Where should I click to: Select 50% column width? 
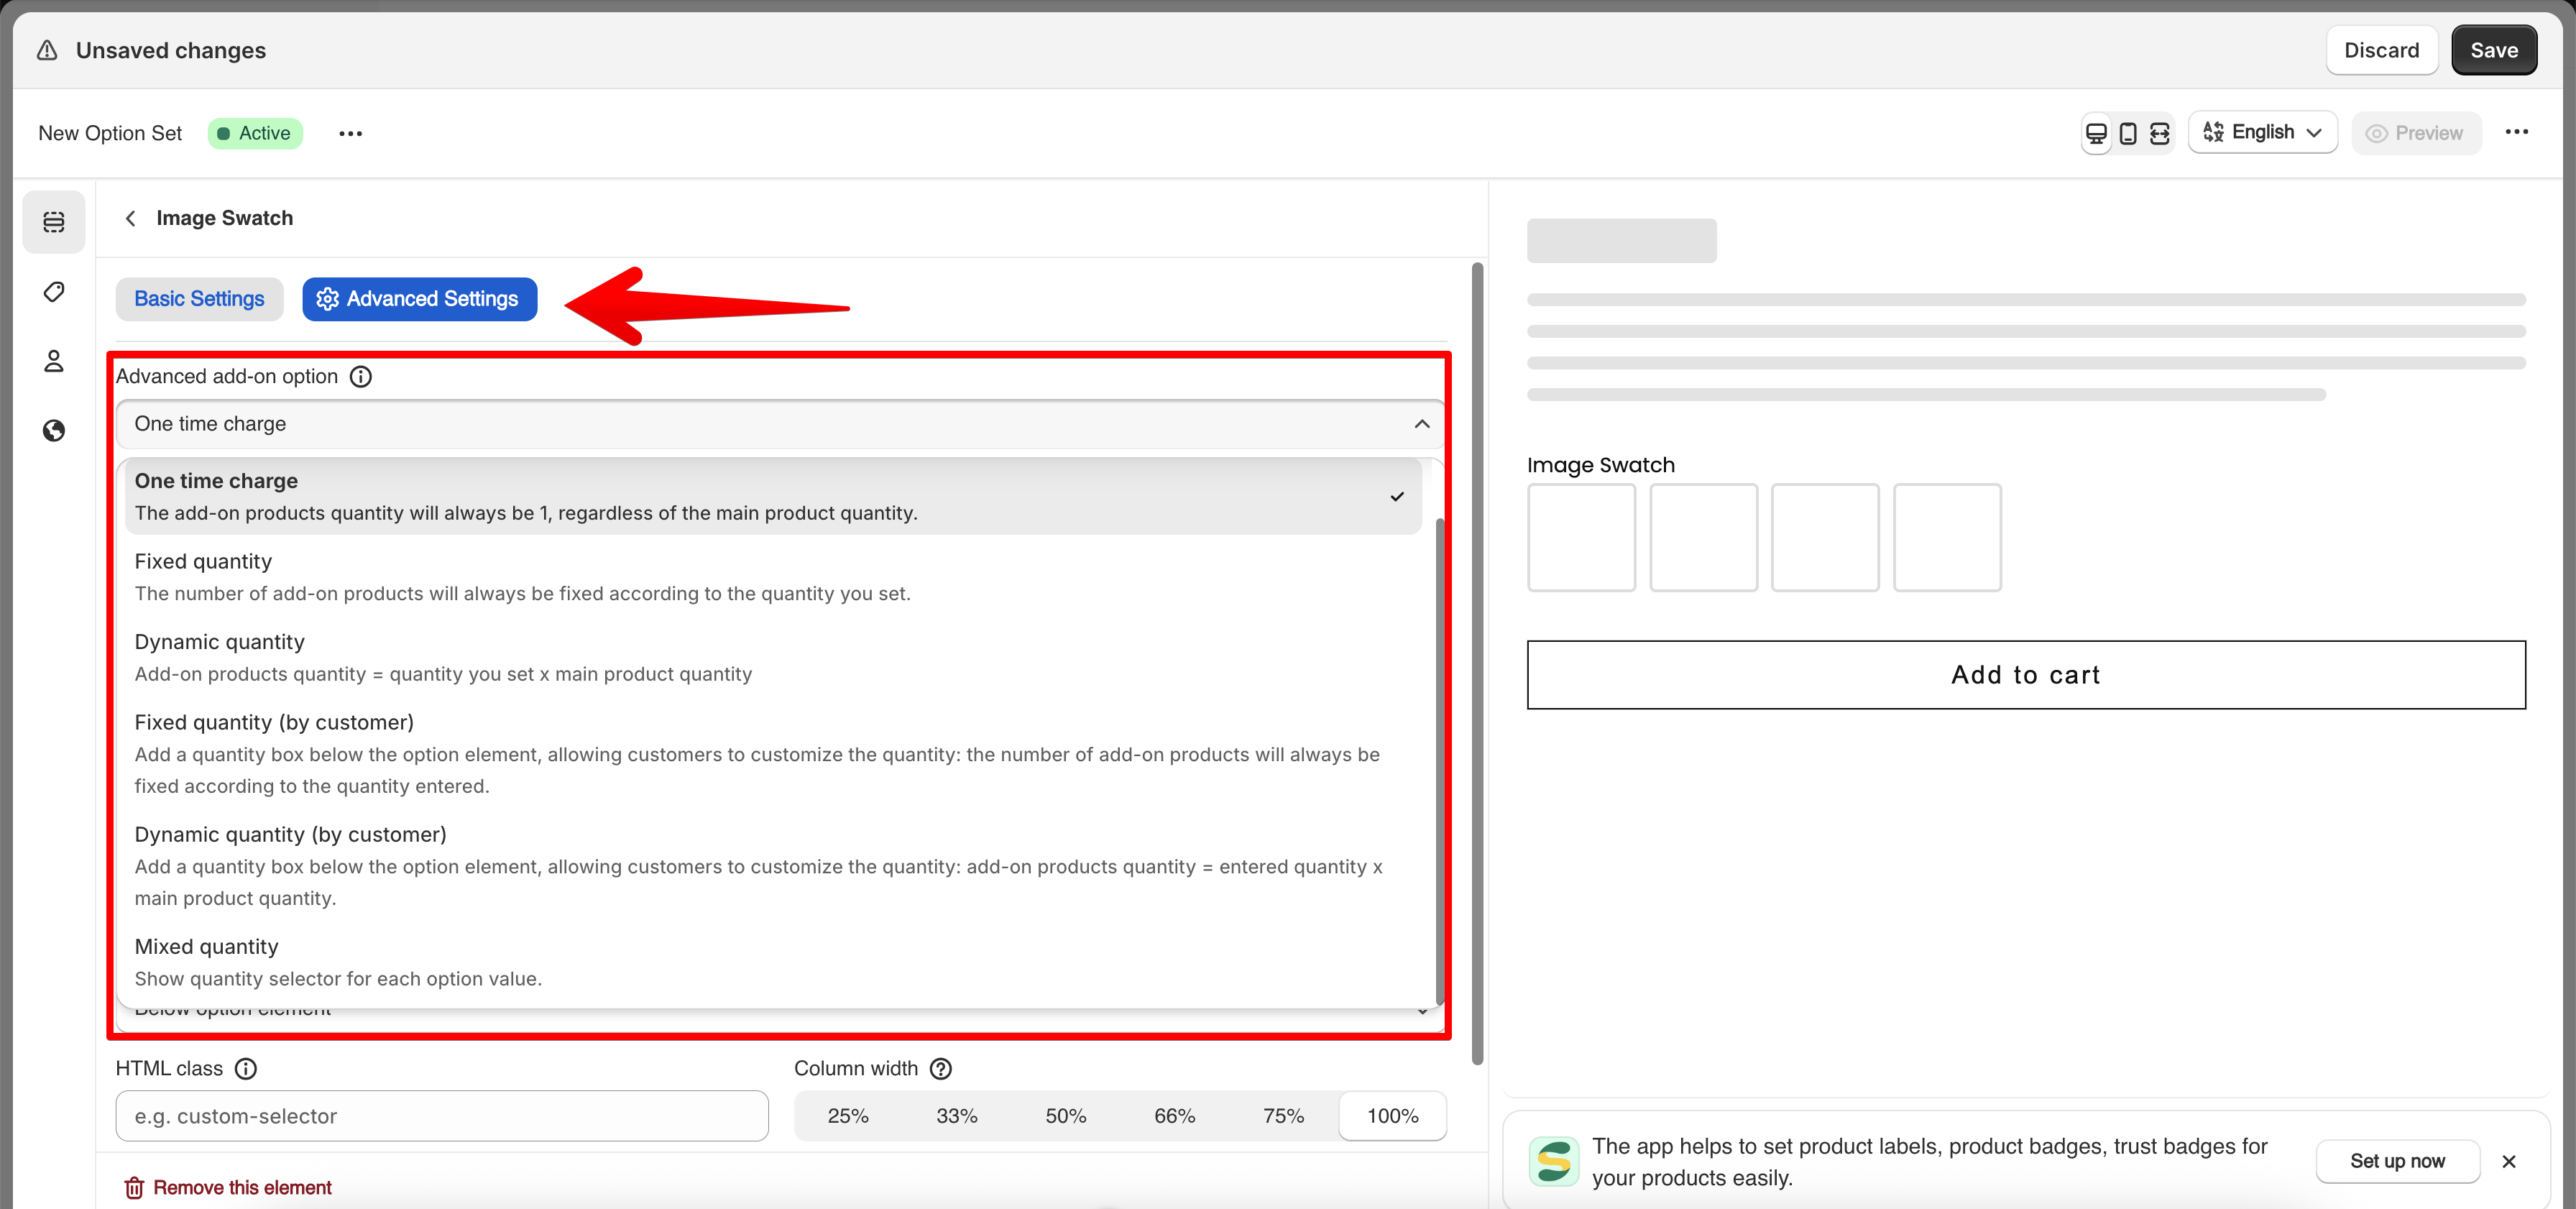pyautogui.click(x=1065, y=1116)
